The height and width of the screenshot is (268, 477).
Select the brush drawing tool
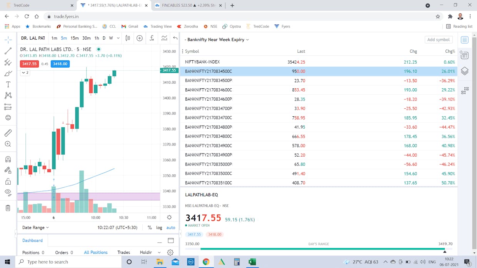pyautogui.click(x=8, y=73)
